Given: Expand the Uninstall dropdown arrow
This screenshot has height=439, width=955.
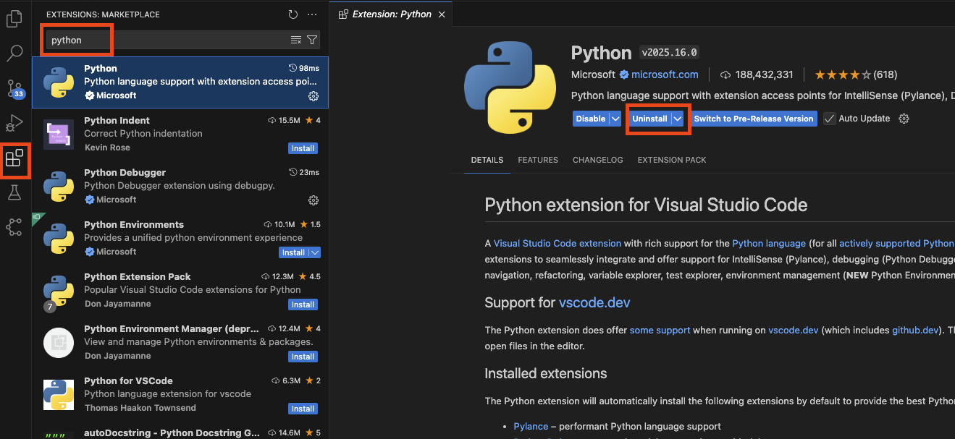Looking at the screenshot, I should pyautogui.click(x=677, y=118).
